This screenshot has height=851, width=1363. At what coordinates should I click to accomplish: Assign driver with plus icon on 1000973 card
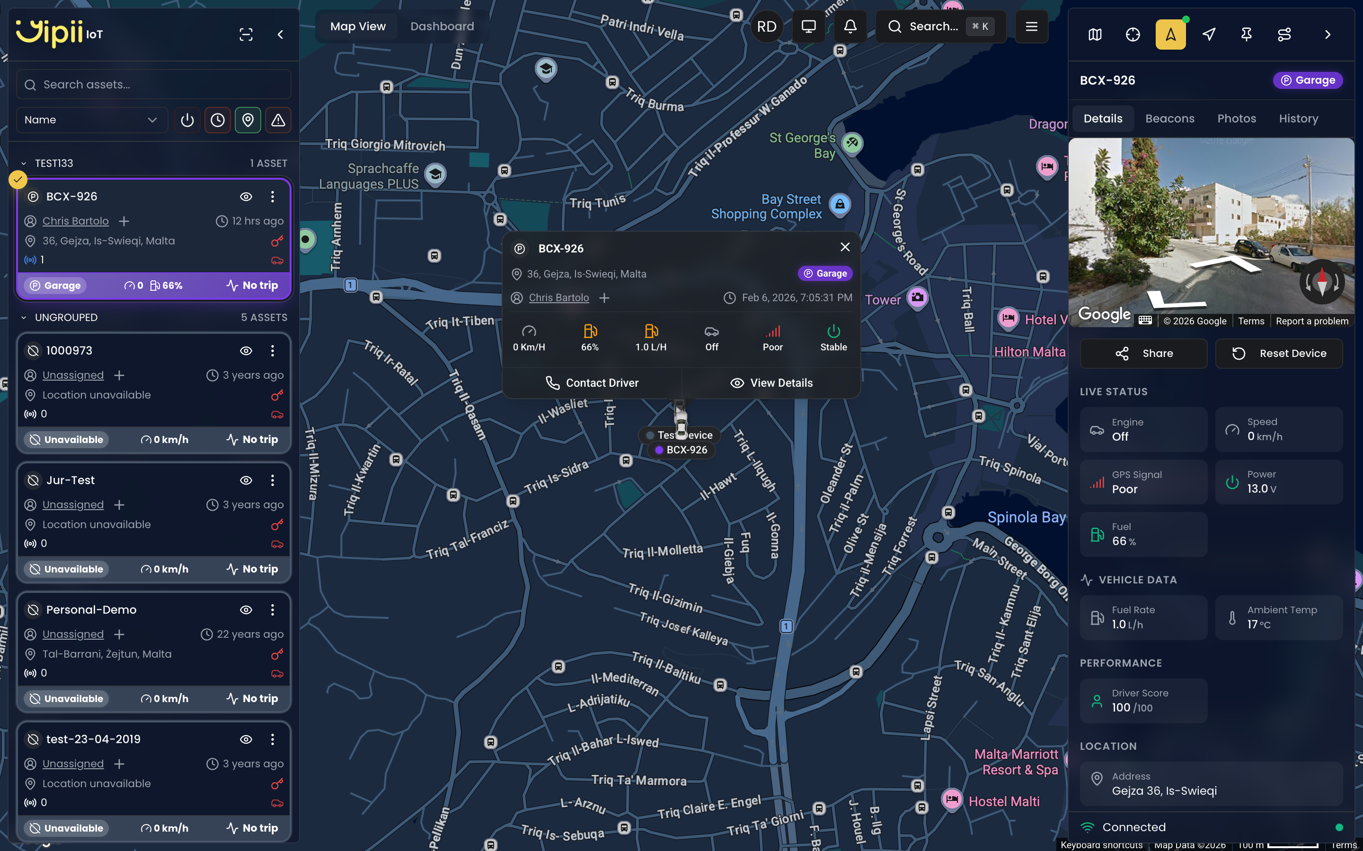pos(119,375)
